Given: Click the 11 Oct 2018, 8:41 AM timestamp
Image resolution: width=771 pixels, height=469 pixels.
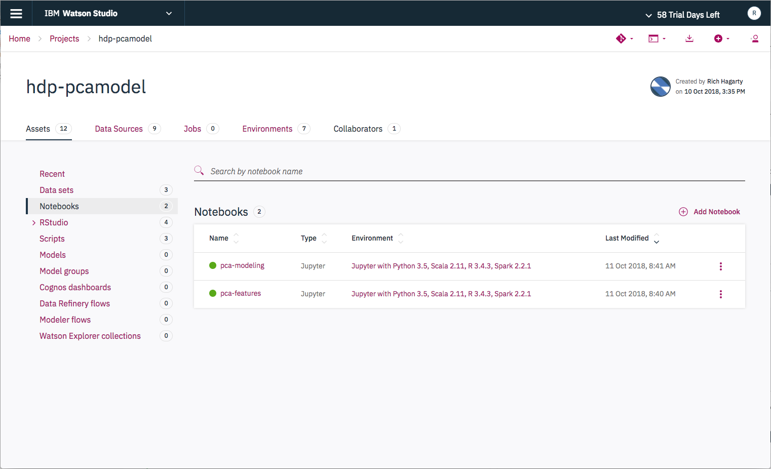Looking at the screenshot, I should pyautogui.click(x=640, y=266).
